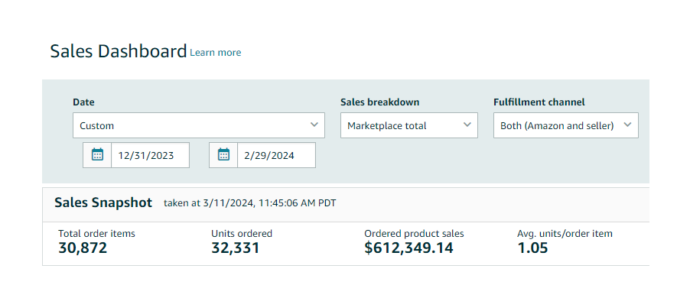Click the Sales breakdown label
Screen dimensions: 677x285
[x=380, y=102]
